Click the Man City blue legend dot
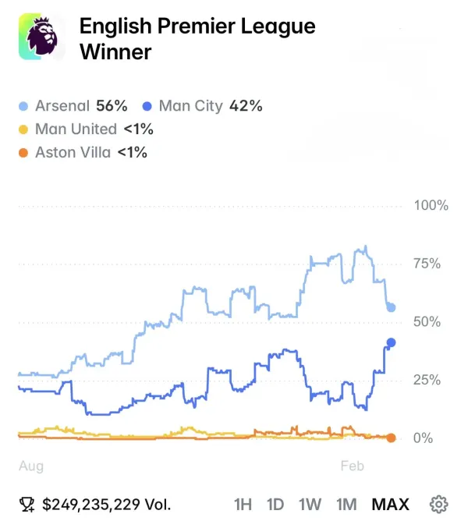 147,106
